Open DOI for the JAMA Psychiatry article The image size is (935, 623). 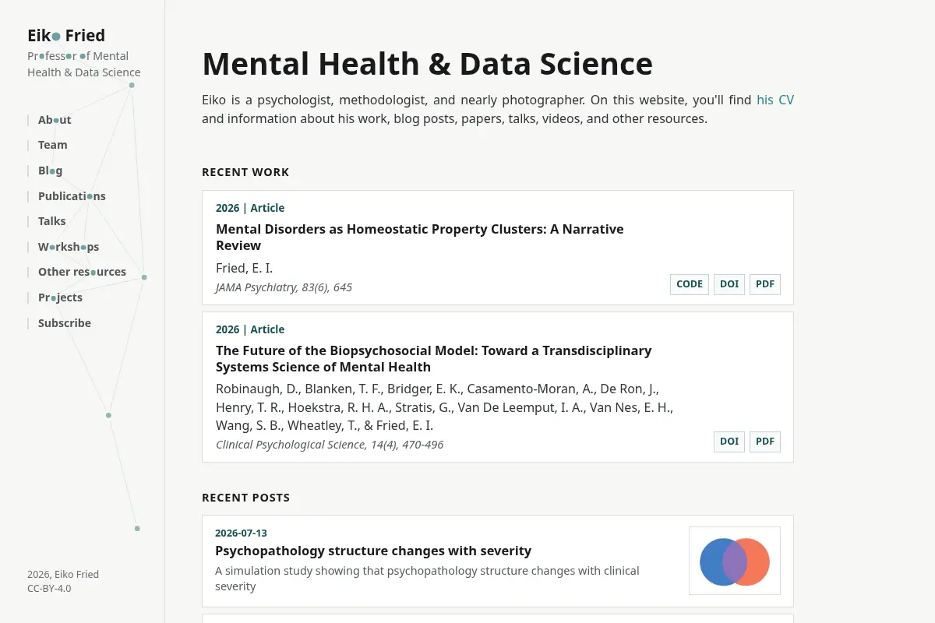[729, 284]
